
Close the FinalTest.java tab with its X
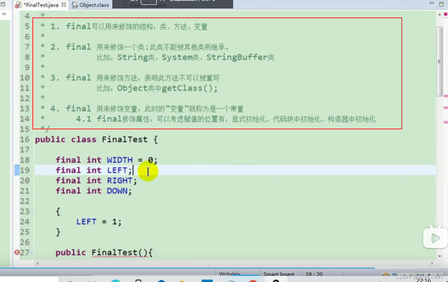point(63,5)
